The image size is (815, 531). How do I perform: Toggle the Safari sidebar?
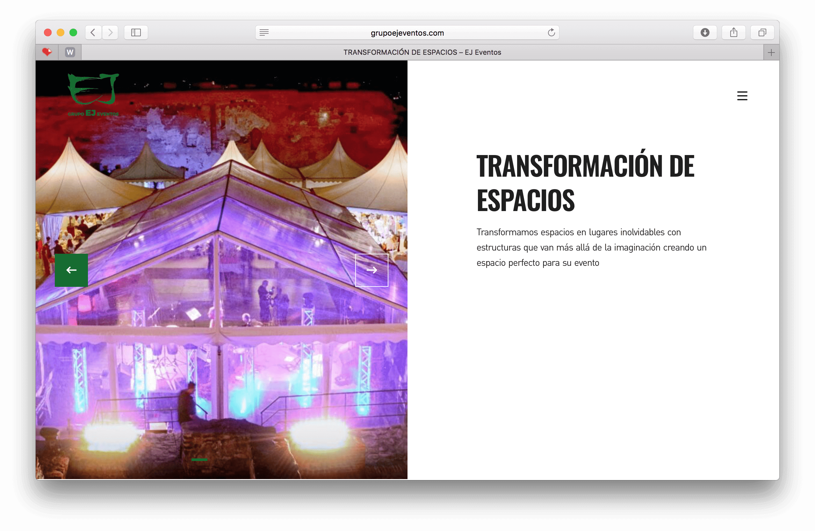tap(136, 32)
